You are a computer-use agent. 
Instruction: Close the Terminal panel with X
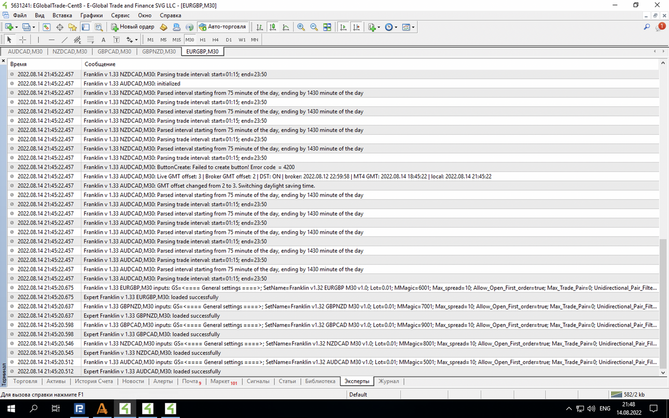(x=3, y=61)
